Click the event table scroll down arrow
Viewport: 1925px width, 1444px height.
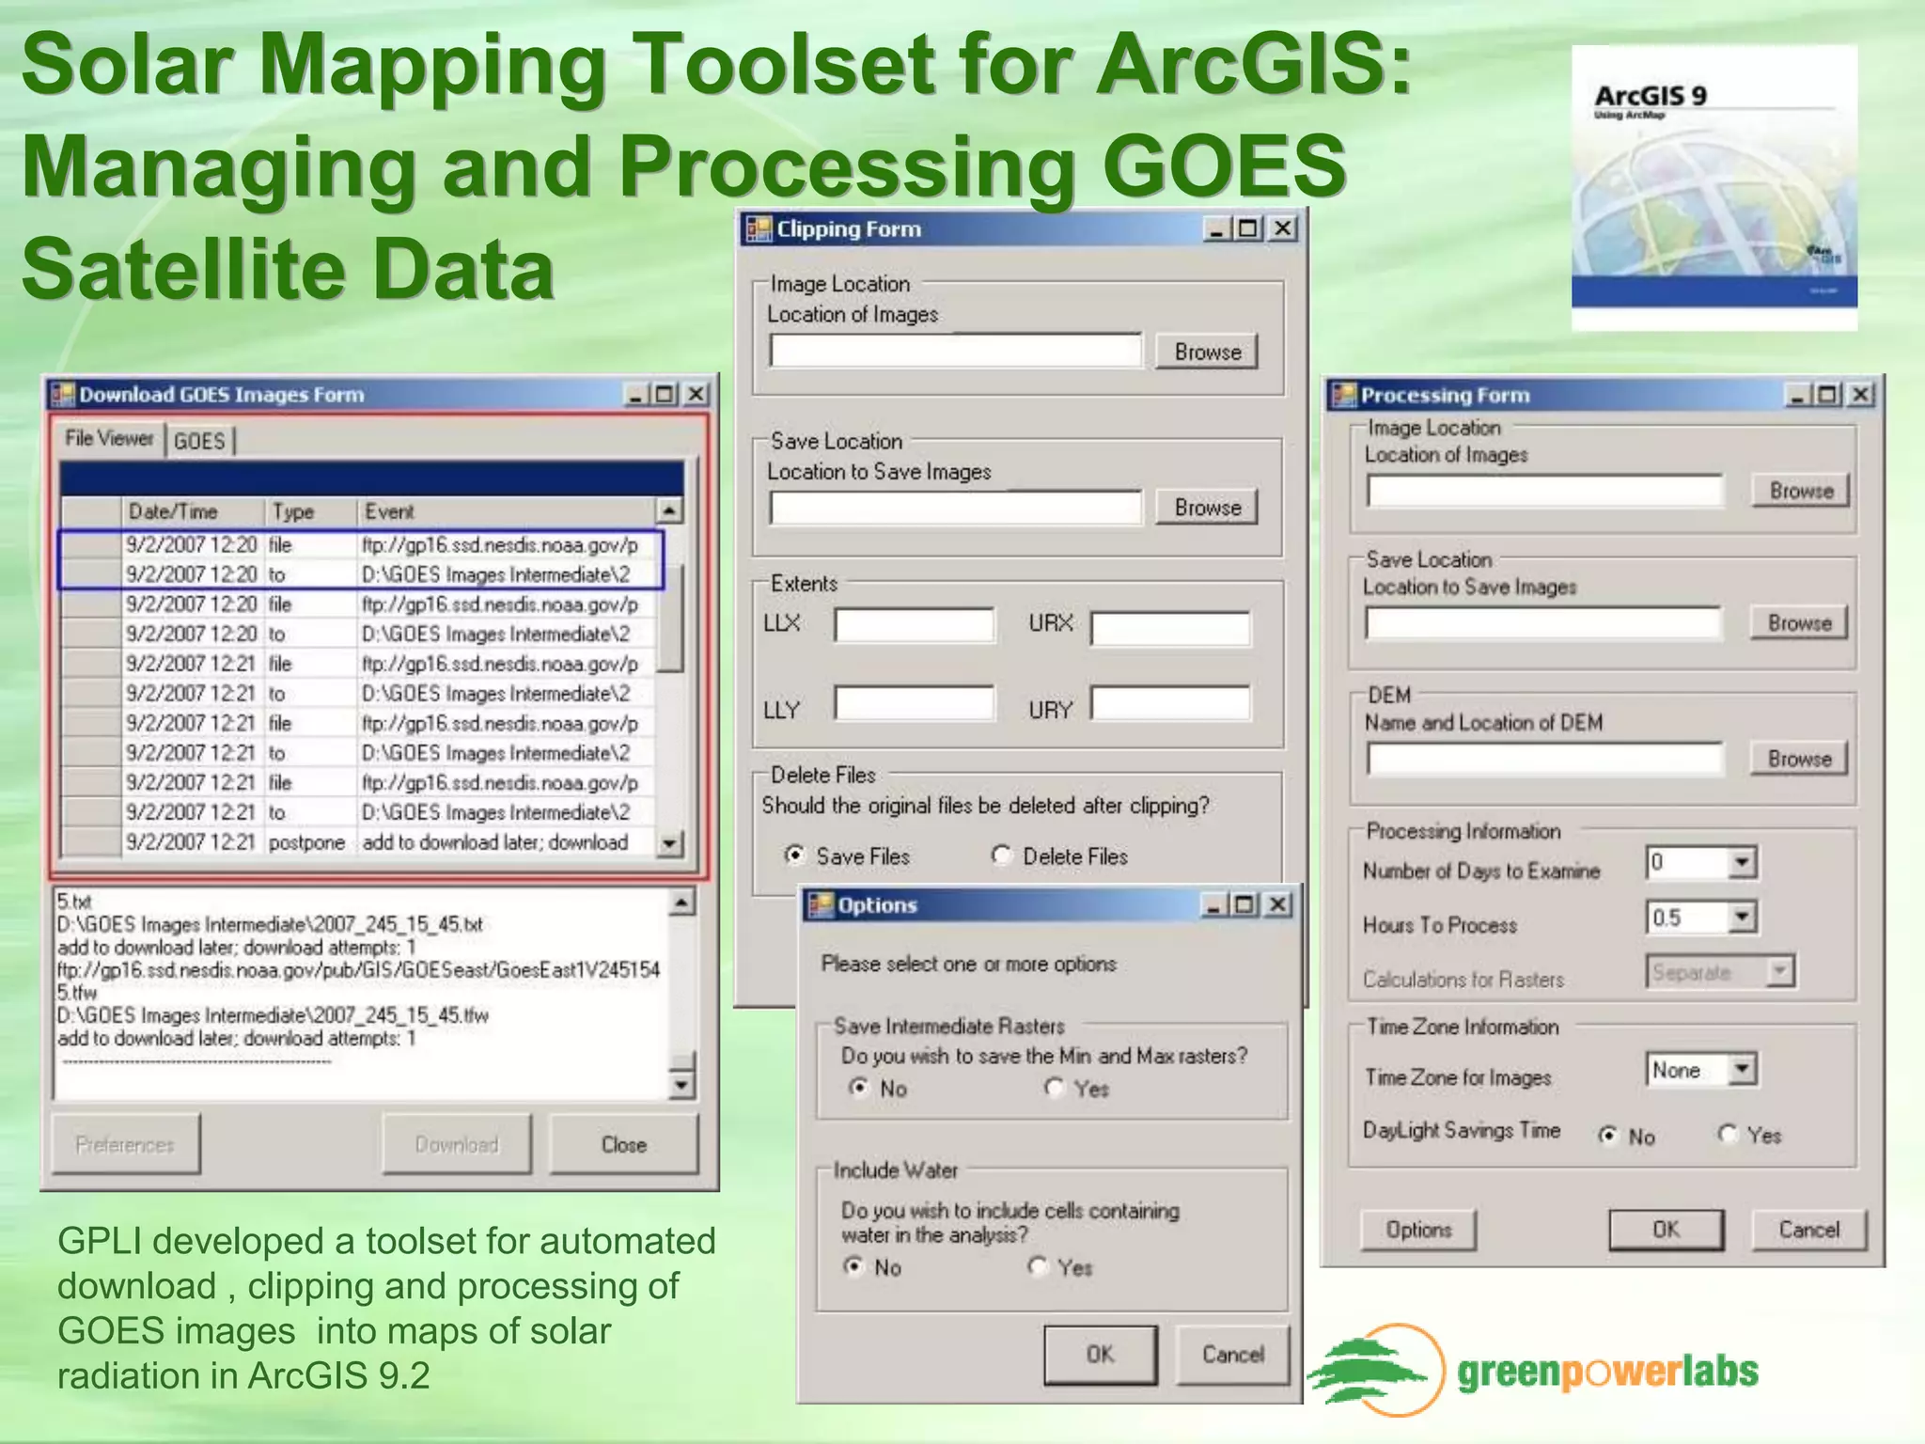(x=669, y=842)
